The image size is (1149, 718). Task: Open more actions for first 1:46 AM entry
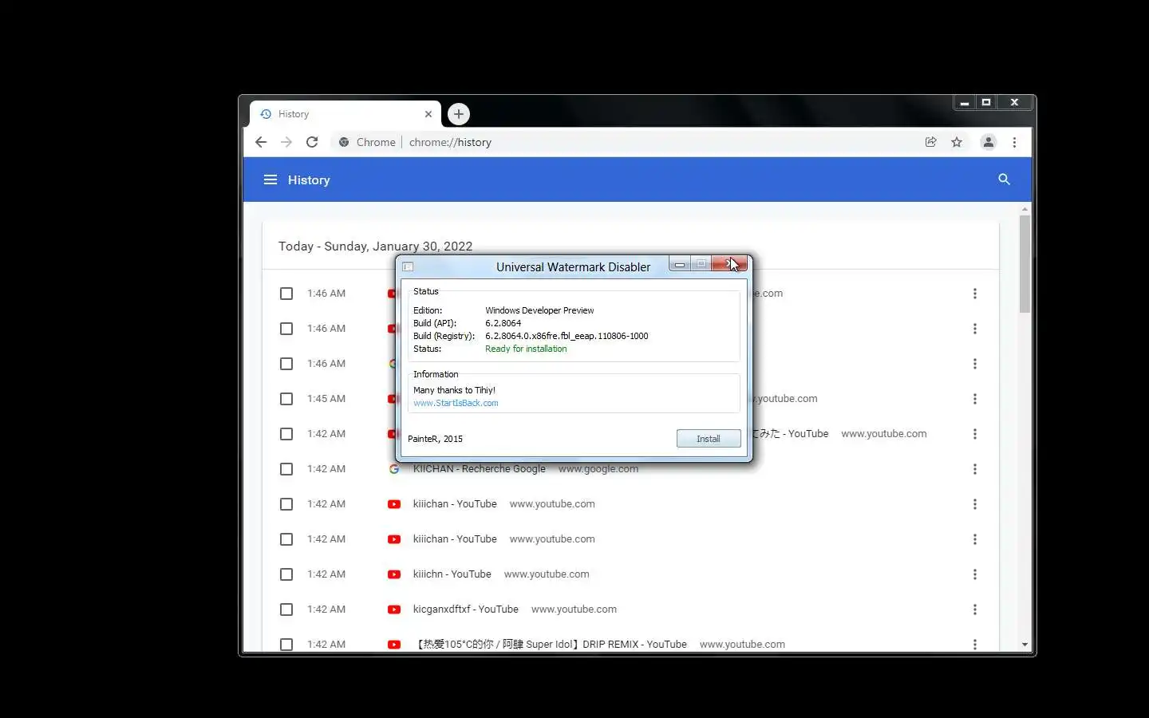[974, 294]
